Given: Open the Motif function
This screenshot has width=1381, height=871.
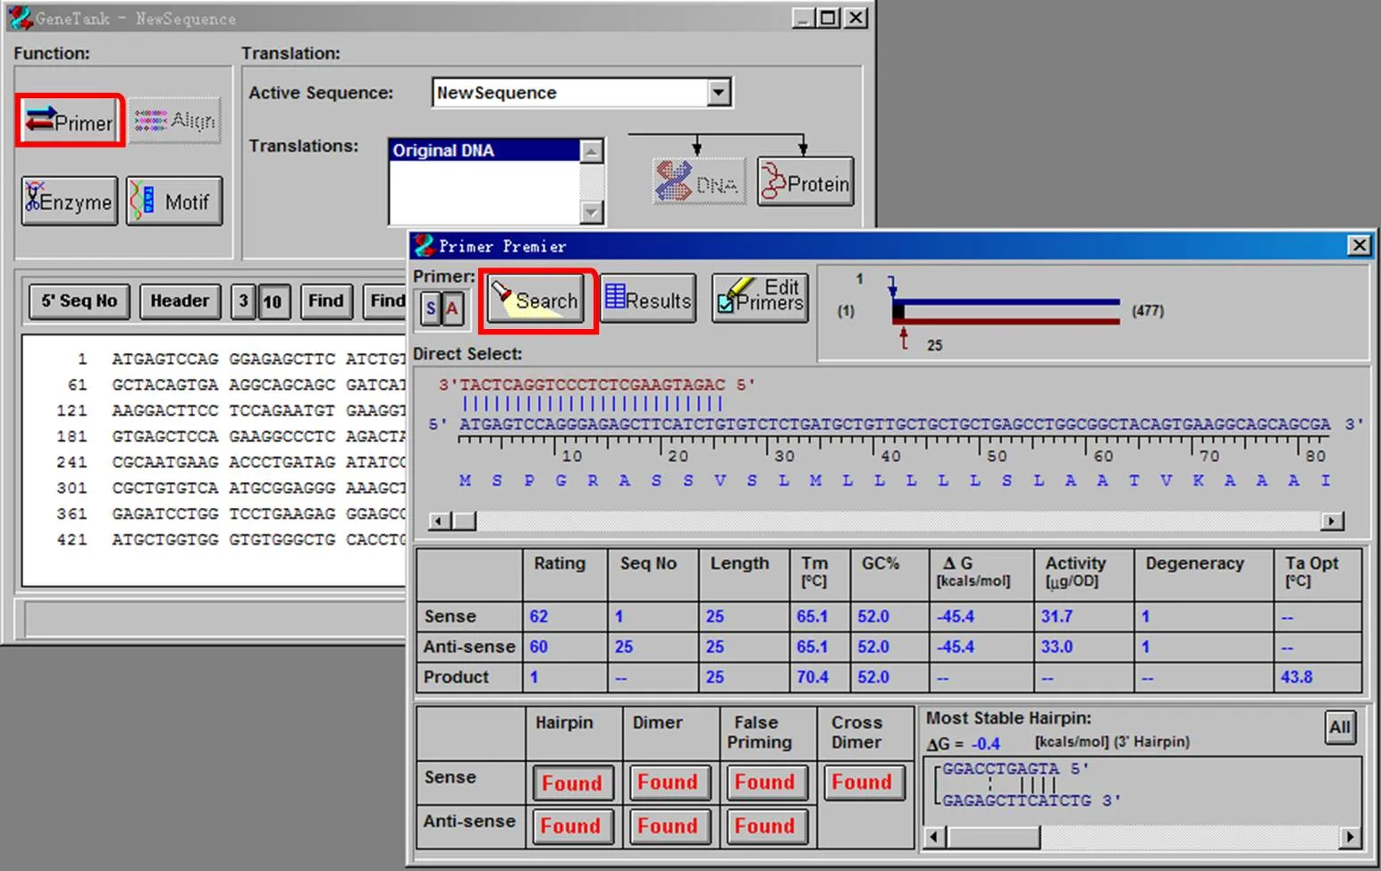Looking at the screenshot, I should tap(174, 201).
